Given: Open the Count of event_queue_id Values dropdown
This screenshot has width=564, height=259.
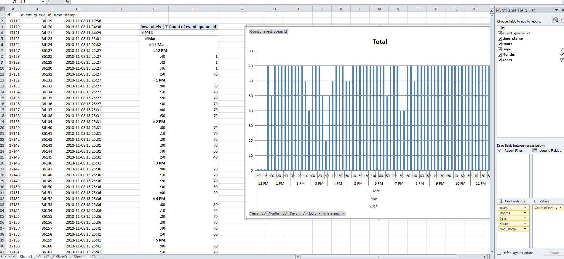Looking at the screenshot, I should (560, 208).
